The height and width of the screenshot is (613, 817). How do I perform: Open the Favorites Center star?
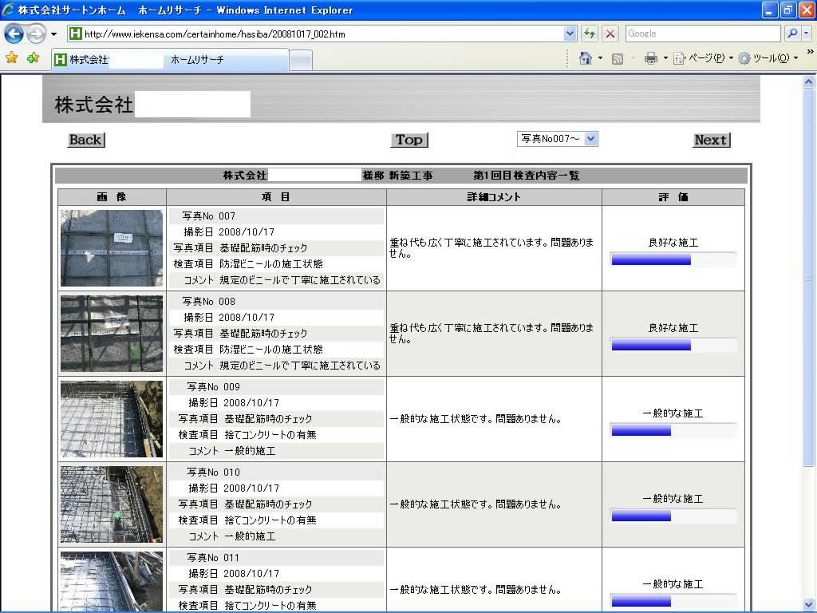[11, 57]
